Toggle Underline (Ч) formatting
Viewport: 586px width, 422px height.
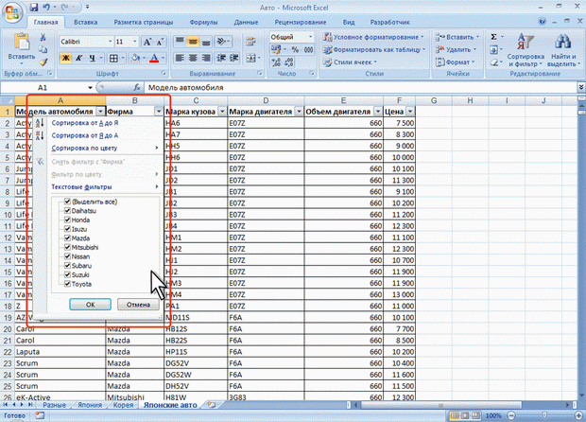click(x=92, y=58)
